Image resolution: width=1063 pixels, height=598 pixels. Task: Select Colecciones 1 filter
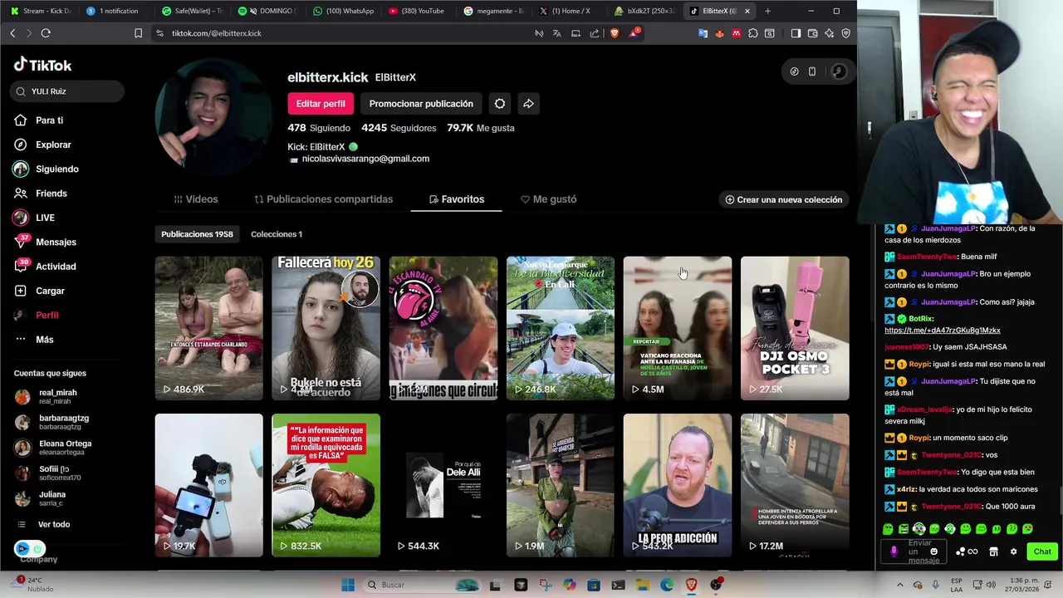[x=277, y=234]
